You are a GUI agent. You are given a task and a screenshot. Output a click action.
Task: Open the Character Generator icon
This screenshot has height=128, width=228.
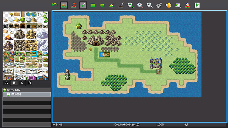[x=188, y=5]
